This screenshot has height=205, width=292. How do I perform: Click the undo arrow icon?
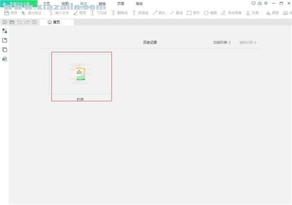click(19, 22)
